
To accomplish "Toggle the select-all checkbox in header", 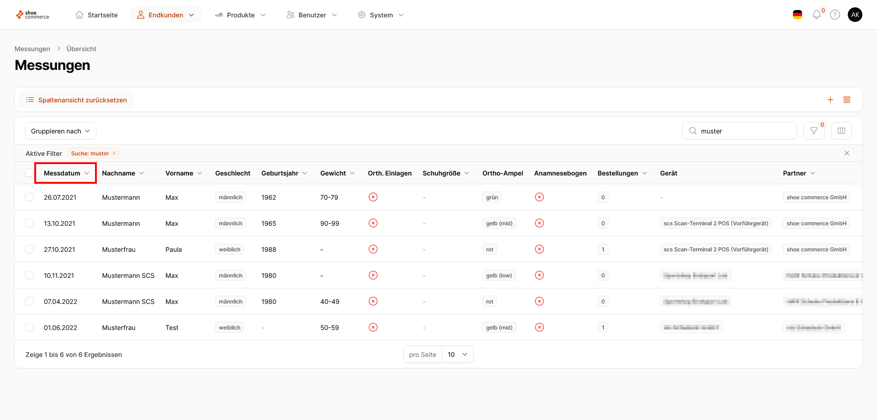I will point(29,173).
